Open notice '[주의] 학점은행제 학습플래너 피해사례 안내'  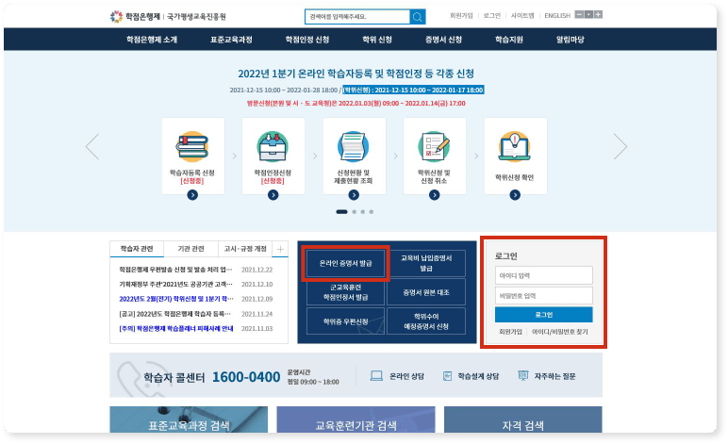(x=176, y=328)
